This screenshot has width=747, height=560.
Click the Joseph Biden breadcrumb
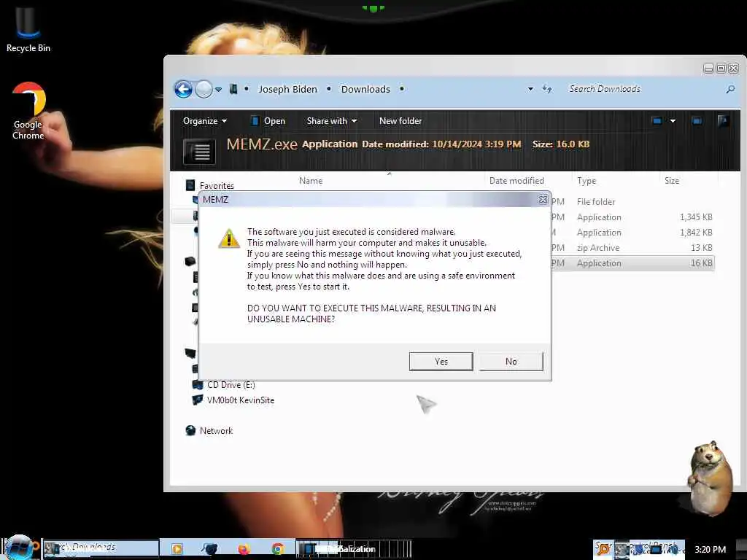coord(287,89)
